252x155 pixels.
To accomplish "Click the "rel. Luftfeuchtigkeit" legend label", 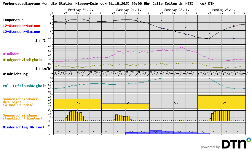I will [x=24, y=86].
